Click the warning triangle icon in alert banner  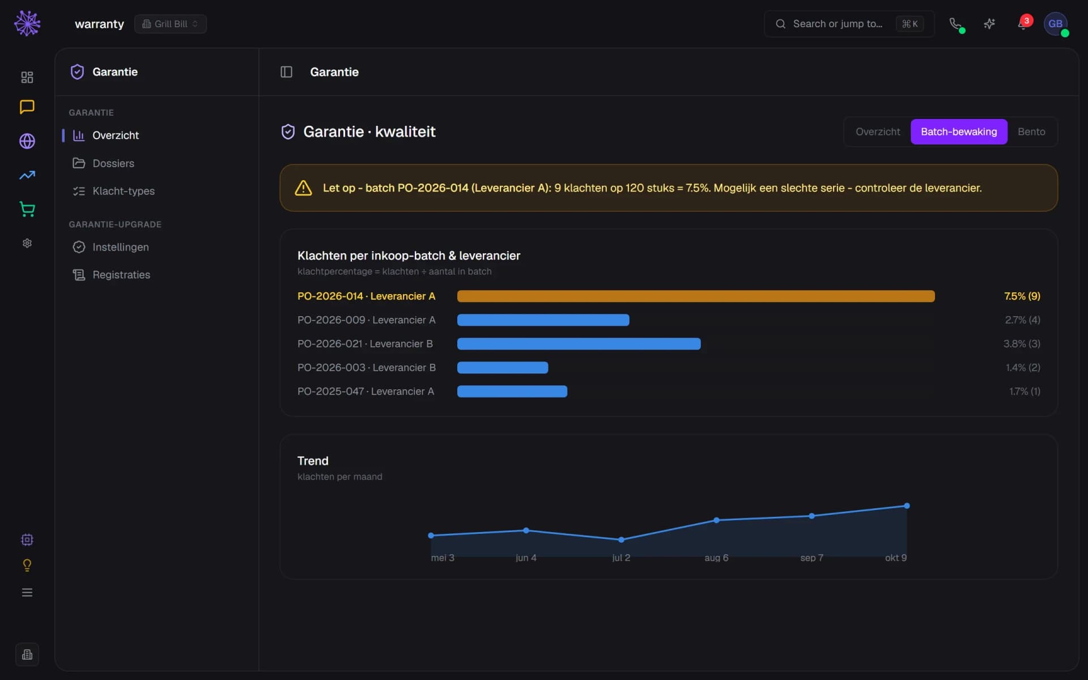(303, 188)
